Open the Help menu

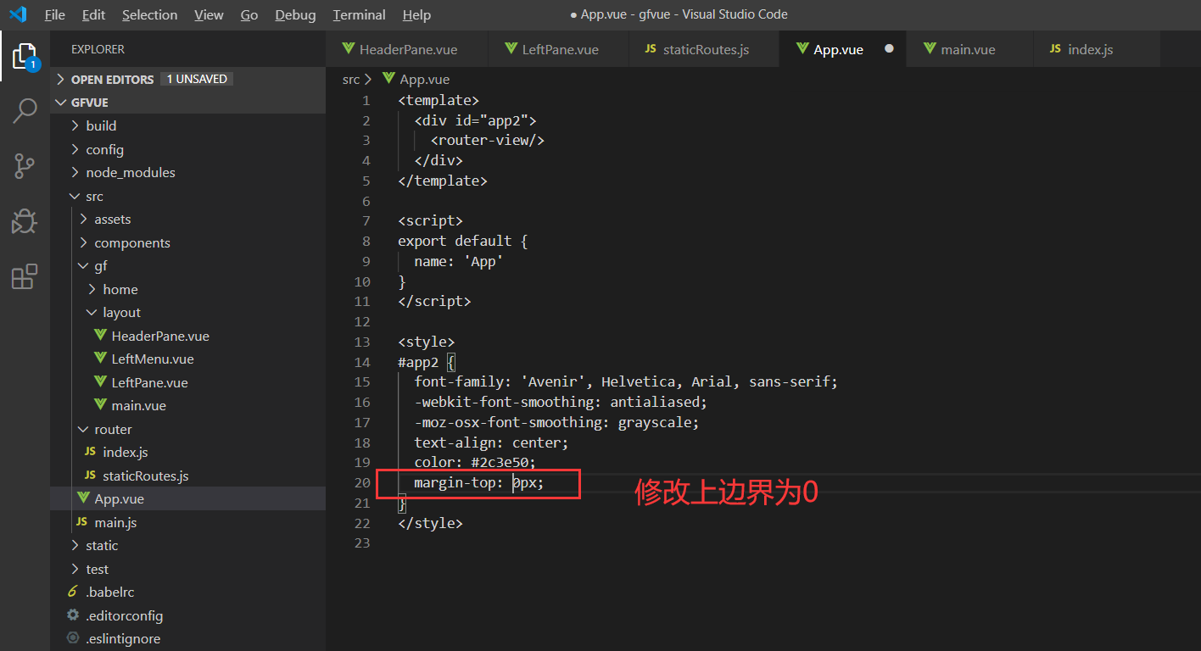[x=416, y=14]
